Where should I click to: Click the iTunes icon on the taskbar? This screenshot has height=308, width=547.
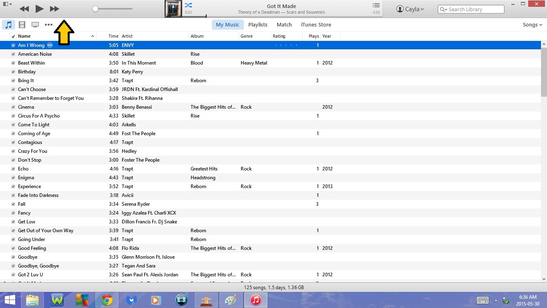point(256,300)
